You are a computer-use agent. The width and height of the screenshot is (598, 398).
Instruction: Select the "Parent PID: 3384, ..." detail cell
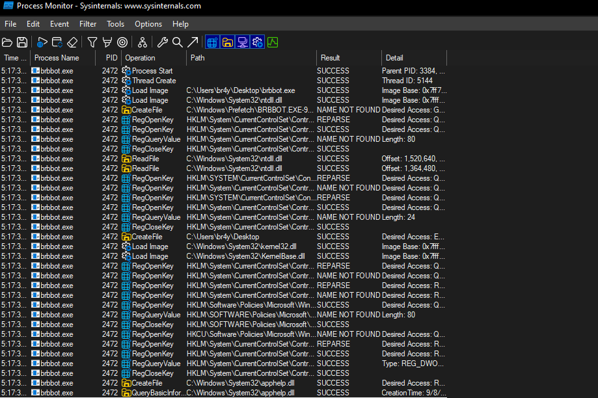click(x=413, y=71)
